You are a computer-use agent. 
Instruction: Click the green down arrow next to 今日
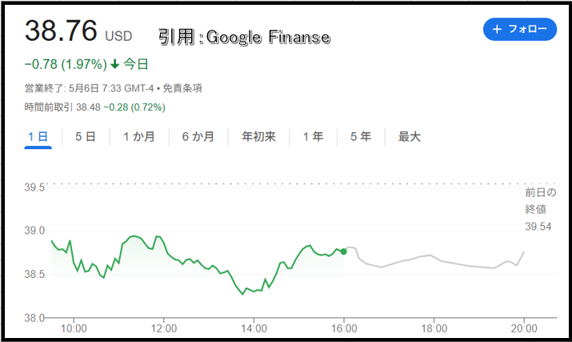pyautogui.click(x=115, y=65)
